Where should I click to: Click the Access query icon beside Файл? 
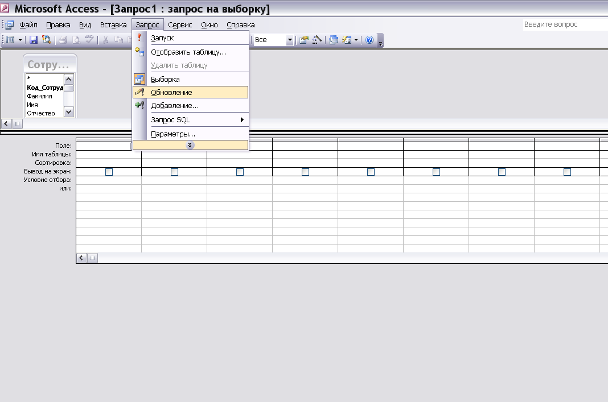tap(9, 25)
